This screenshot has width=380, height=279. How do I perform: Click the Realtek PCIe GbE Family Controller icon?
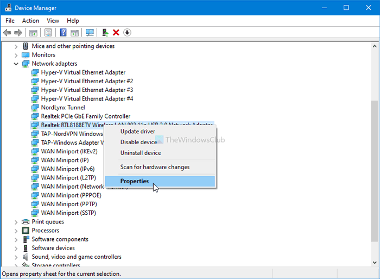click(x=35, y=116)
